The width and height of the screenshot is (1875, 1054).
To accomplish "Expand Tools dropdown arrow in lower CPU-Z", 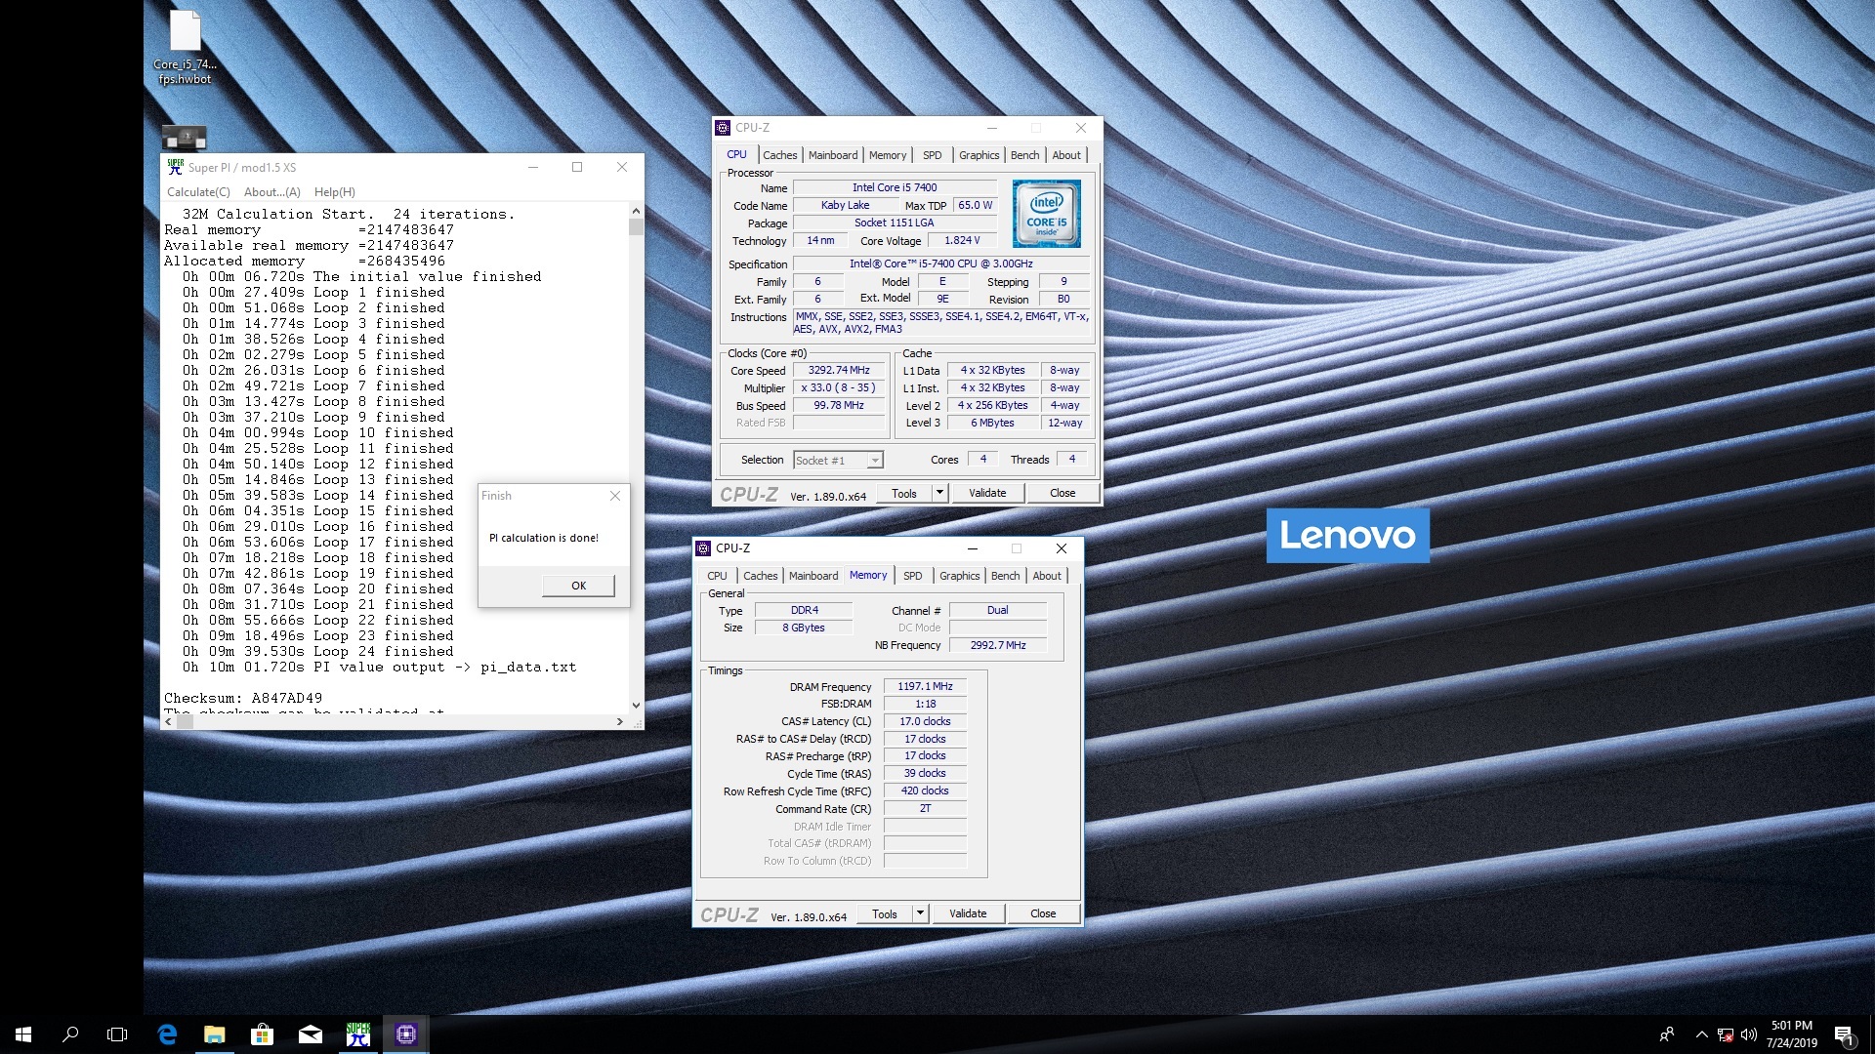I will coord(920,914).
